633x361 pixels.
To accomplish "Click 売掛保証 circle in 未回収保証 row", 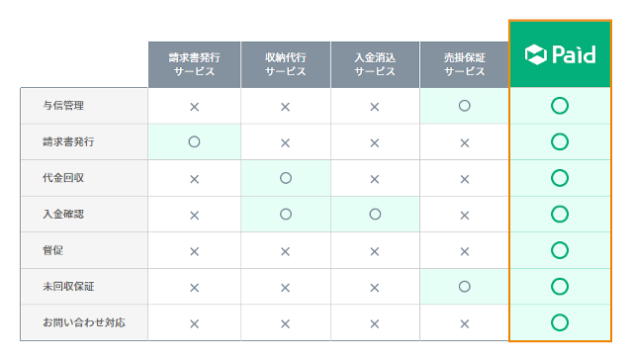I will pos(465,287).
